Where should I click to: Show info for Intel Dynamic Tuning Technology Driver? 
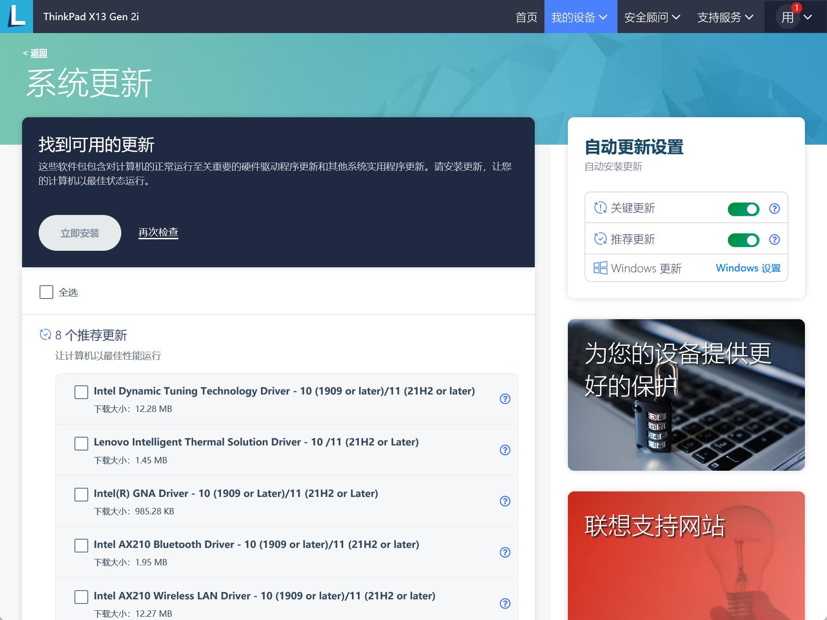[505, 399]
